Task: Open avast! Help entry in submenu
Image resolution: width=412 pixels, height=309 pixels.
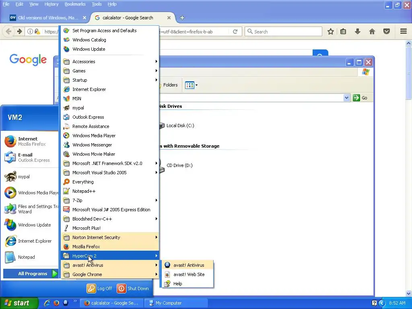Action: pos(187,284)
